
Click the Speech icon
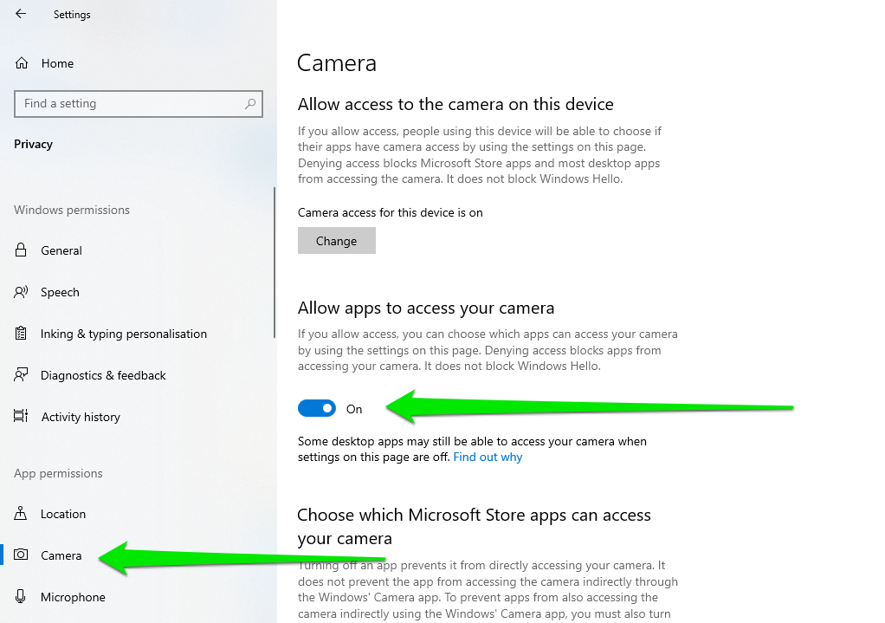[x=21, y=292]
